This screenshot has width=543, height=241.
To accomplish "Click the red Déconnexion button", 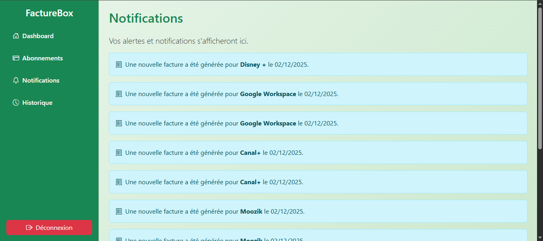I will tap(49, 228).
